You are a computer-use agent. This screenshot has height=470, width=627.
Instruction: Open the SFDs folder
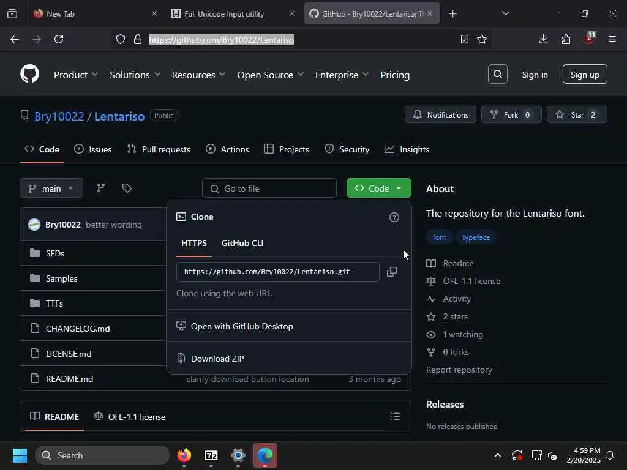tap(54, 253)
